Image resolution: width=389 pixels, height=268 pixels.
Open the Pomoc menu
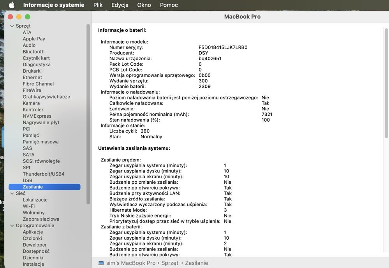coord(169,5)
